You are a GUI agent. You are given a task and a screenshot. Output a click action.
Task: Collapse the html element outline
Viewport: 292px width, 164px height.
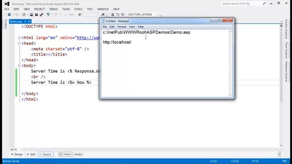(19, 38)
